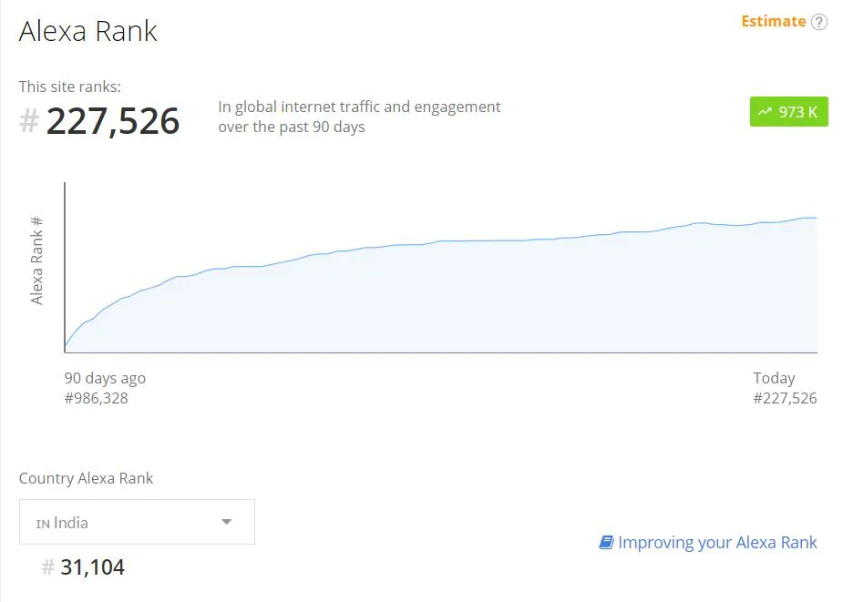Click the 90 days ago chart label

105,378
